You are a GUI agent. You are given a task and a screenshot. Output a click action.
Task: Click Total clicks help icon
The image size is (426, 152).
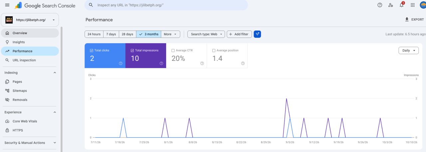[120, 63]
